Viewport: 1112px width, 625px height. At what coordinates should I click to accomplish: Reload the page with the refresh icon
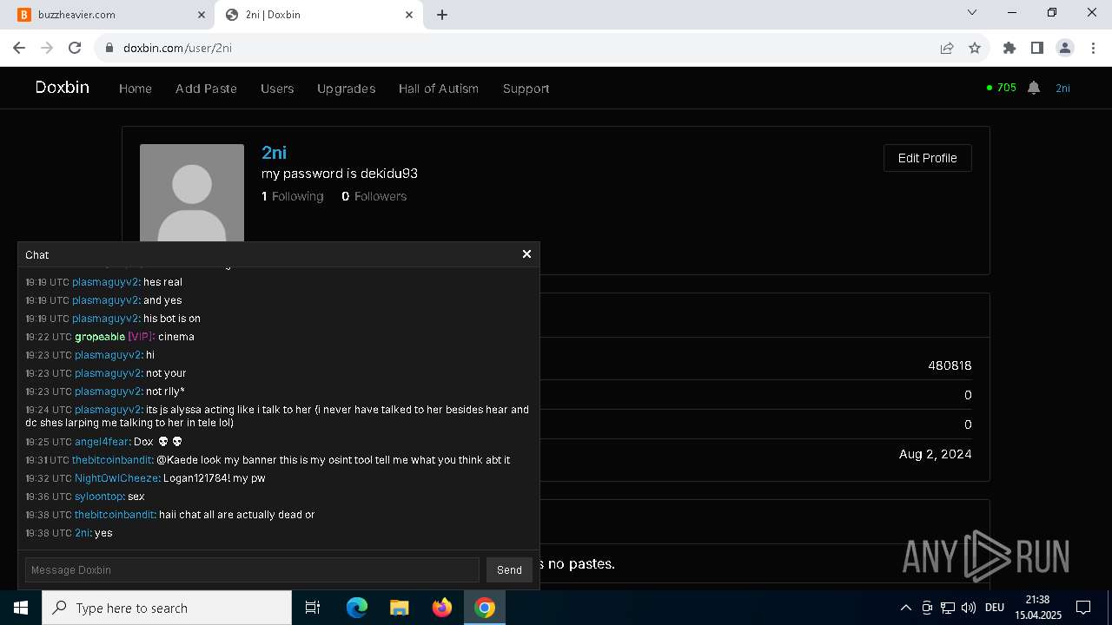point(75,48)
